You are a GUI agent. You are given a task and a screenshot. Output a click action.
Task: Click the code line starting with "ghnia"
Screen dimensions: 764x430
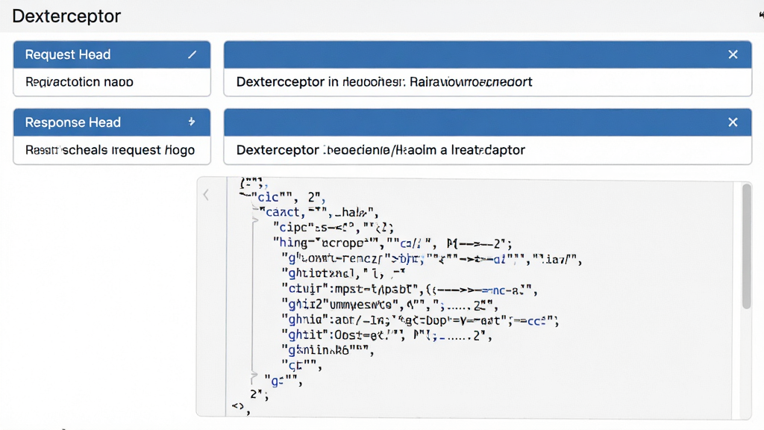(x=420, y=320)
